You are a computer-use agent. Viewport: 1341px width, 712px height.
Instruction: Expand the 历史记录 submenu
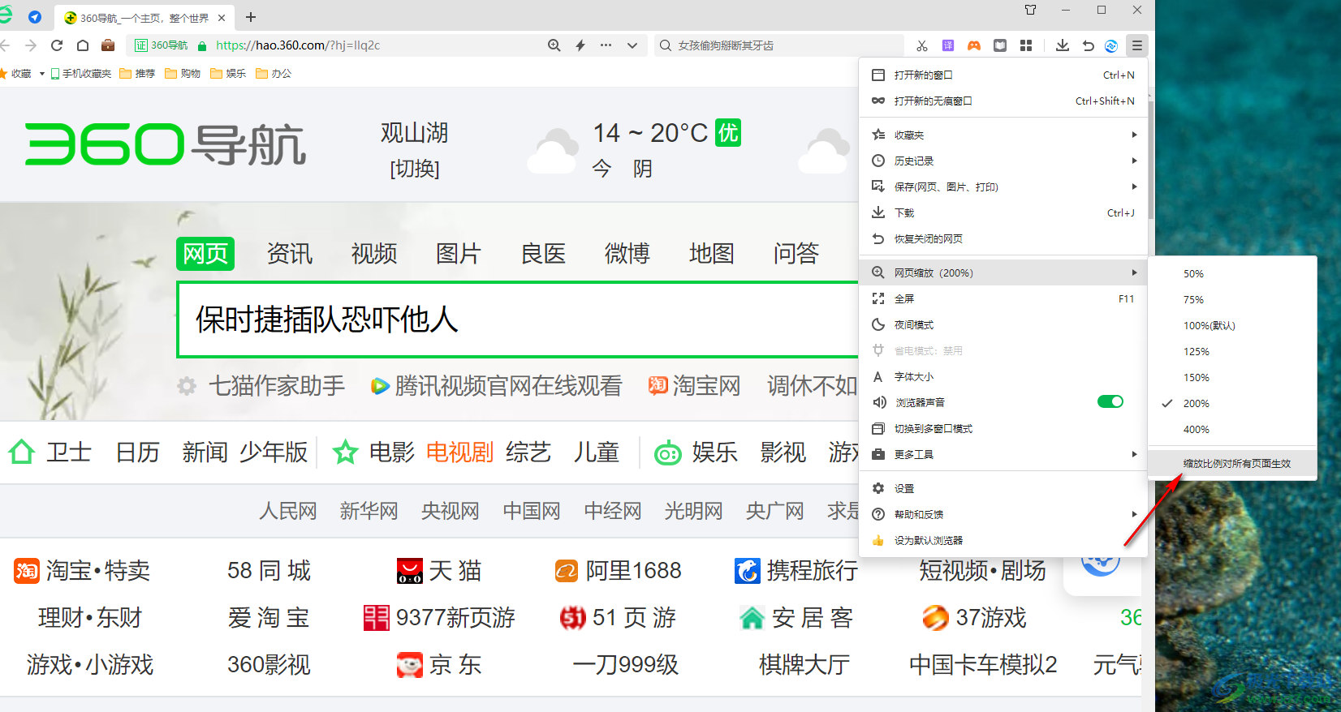tap(1003, 161)
